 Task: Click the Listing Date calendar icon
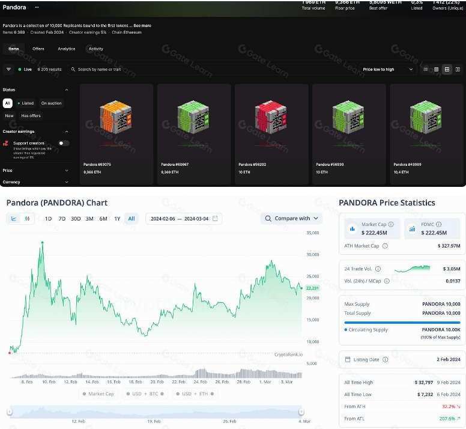[348, 359]
